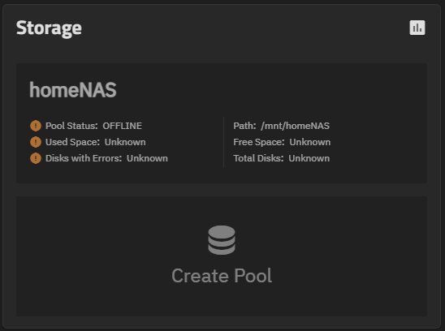
Task: Click the Pool Status warning icon
Action: coord(36,126)
